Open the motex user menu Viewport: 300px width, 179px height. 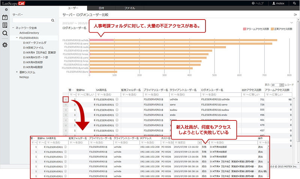tap(278, 3)
